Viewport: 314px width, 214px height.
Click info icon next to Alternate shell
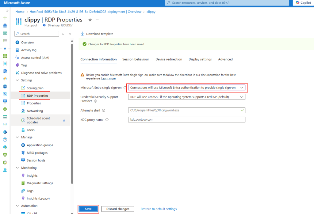[104, 111]
